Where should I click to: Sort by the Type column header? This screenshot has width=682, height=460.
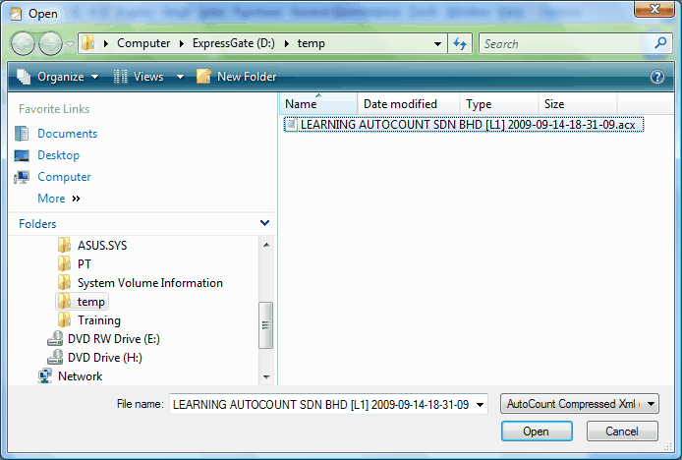point(499,104)
